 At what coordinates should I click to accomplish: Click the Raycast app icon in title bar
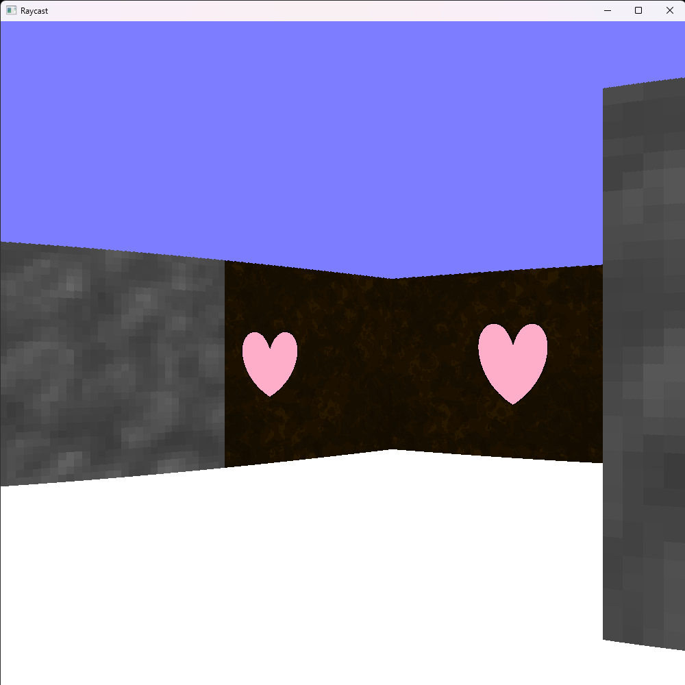(x=11, y=10)
